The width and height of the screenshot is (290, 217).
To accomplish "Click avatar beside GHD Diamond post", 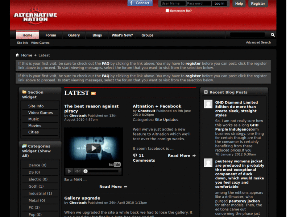I will click(x=208, y=104).
